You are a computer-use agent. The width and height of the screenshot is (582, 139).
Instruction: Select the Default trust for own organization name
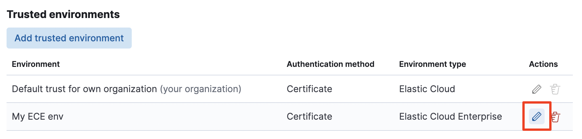point(84,89)
